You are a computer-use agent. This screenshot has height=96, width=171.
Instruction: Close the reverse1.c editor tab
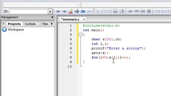[x=84, y=19]
